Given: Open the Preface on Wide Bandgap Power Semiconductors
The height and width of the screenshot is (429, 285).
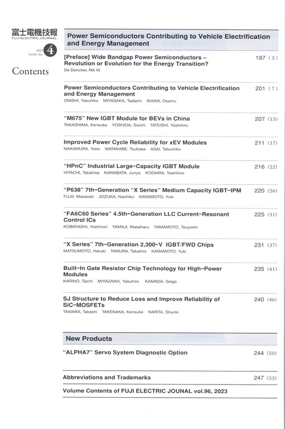Looking at the screenshot, I should coord(136,60).
